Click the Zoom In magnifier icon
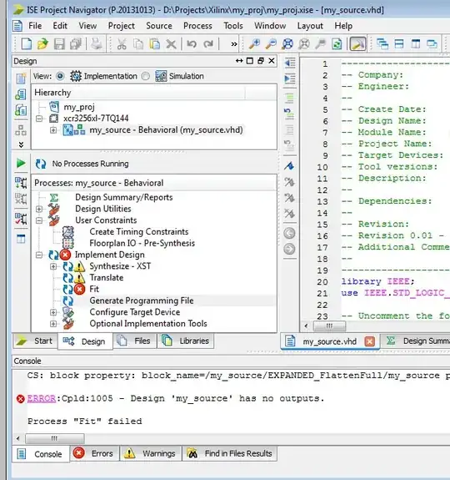 point(254,44)
